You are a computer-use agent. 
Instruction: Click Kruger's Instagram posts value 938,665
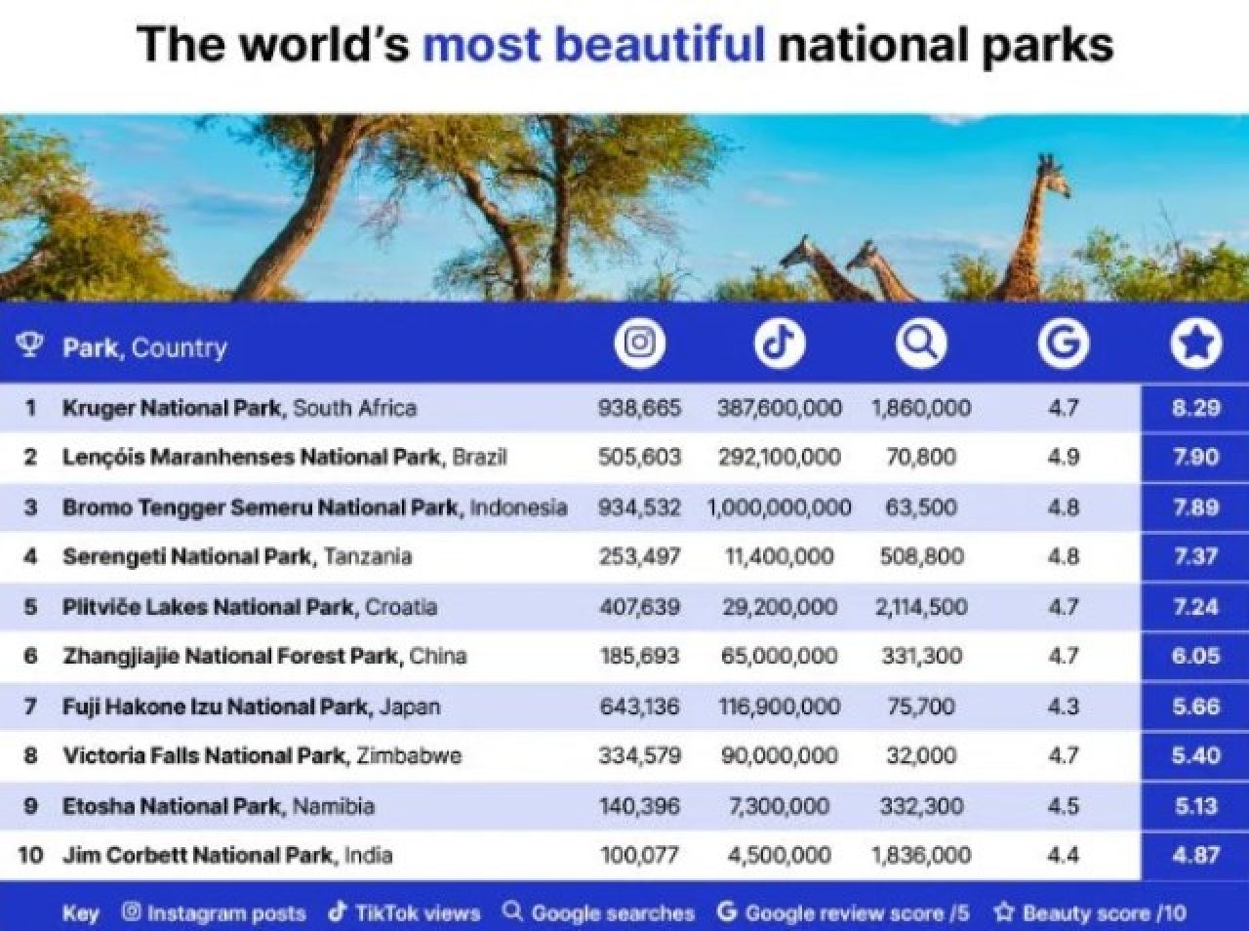point(640,408)
